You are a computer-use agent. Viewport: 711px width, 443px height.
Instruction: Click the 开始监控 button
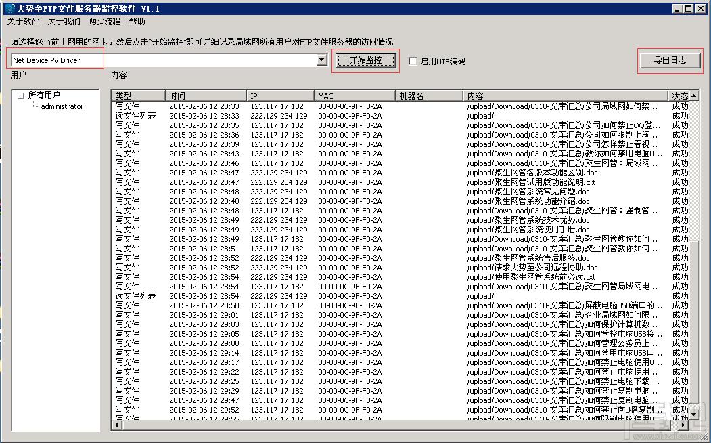click(365, 60)
